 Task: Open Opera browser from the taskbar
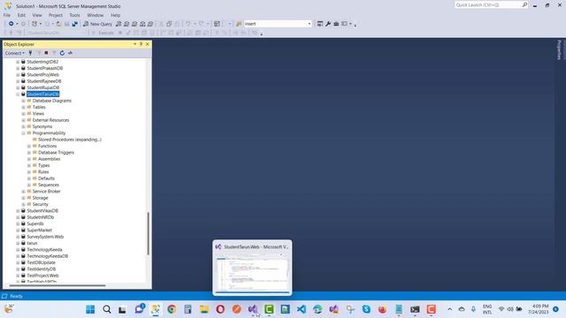click(220, 309)
